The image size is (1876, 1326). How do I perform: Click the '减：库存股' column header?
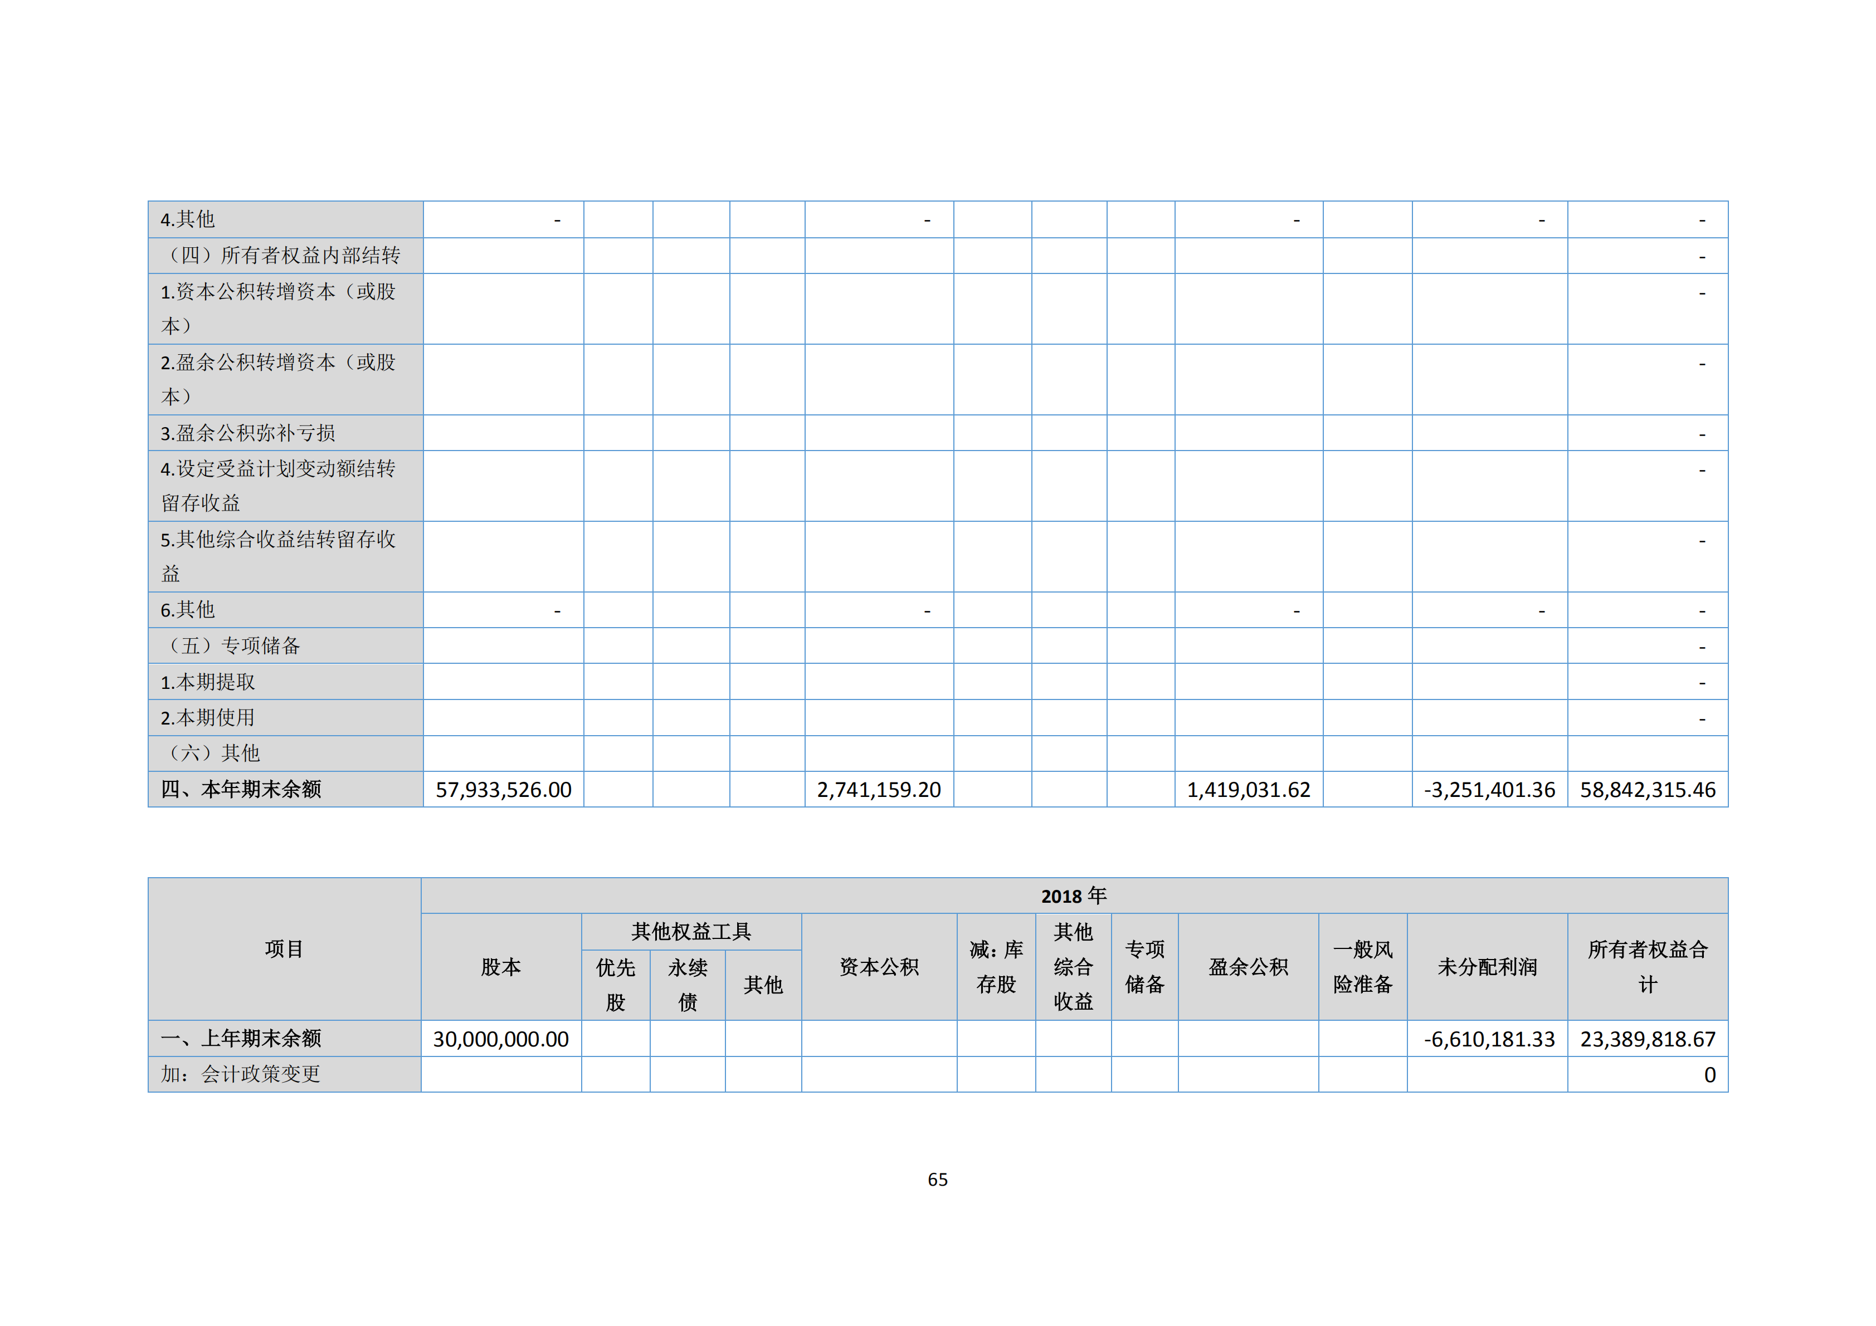pos(996,967)
